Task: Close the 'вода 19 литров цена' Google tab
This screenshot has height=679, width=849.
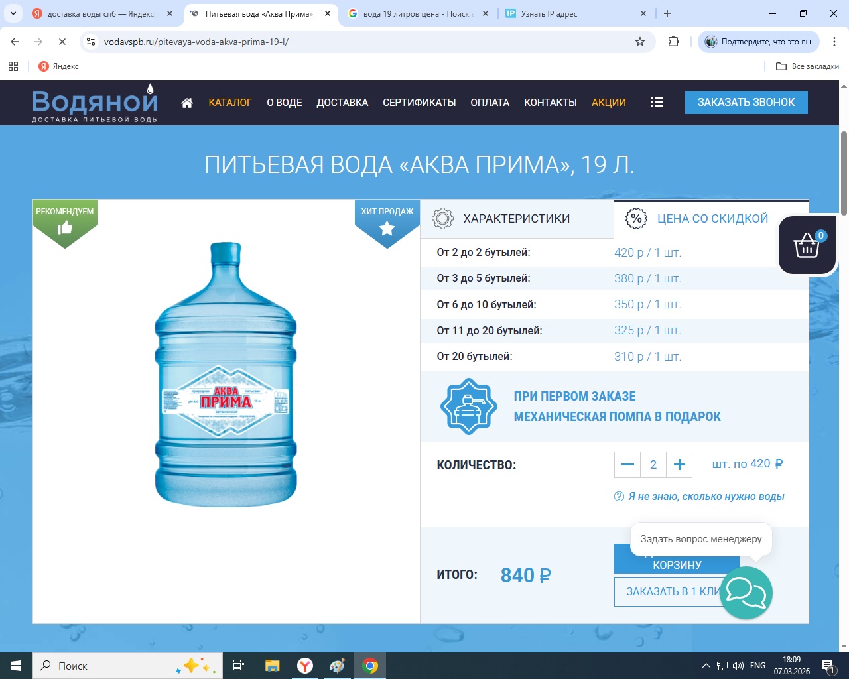Action: [x=485, y=13]
